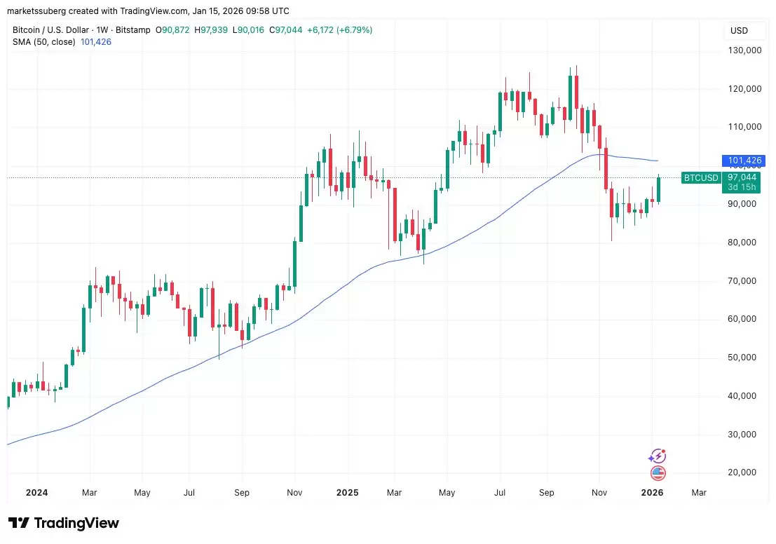Viewport: 776px width, 544px height.
Task: Click the blue 101,426 SMA price label
Action: (744, 161)
